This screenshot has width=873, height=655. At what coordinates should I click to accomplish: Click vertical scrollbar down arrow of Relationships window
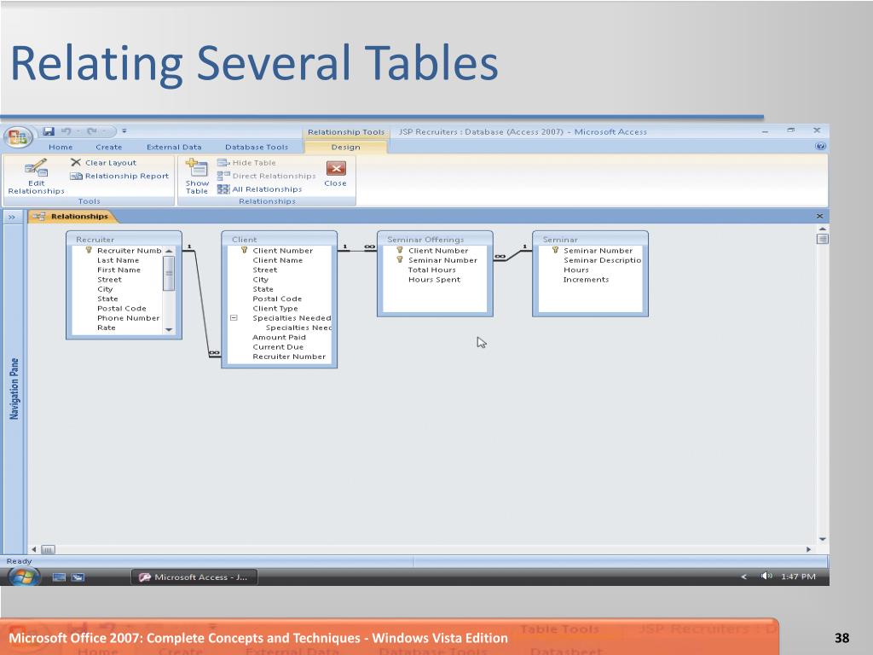click(x=823, y=539)
